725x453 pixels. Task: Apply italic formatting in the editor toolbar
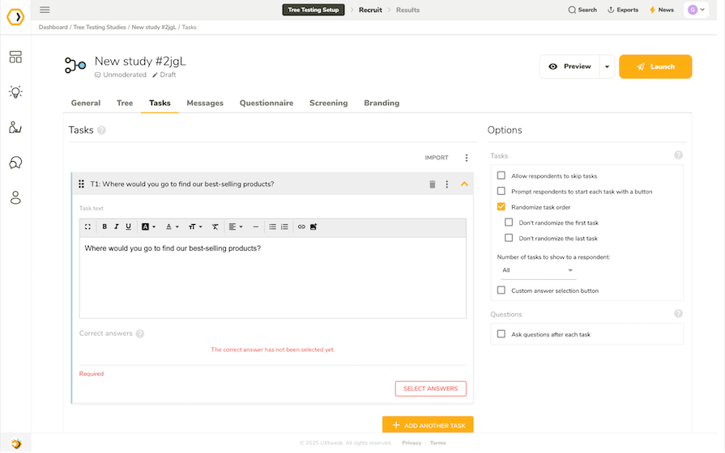click(117, 226)
